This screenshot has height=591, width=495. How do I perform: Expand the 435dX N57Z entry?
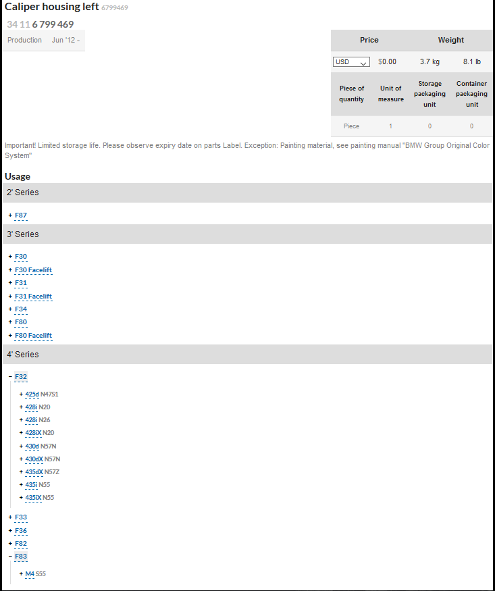[x=21, y=472]
